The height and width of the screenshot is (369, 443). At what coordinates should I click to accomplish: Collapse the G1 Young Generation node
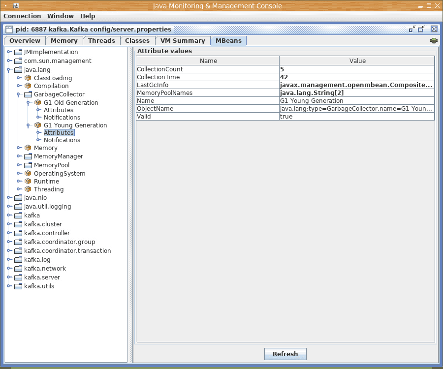point(28,125)
